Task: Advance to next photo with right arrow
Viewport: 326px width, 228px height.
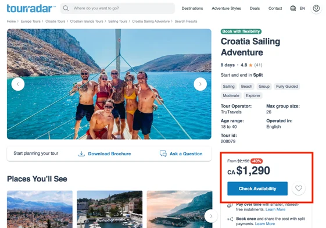Action: [x=200, y=84]
